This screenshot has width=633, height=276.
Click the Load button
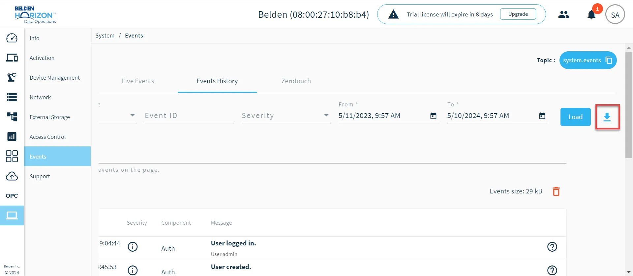(575, 117)
